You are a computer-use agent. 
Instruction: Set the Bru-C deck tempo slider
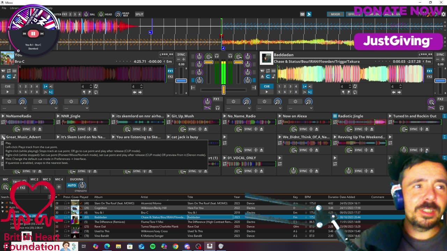click(x=181, y=81)
